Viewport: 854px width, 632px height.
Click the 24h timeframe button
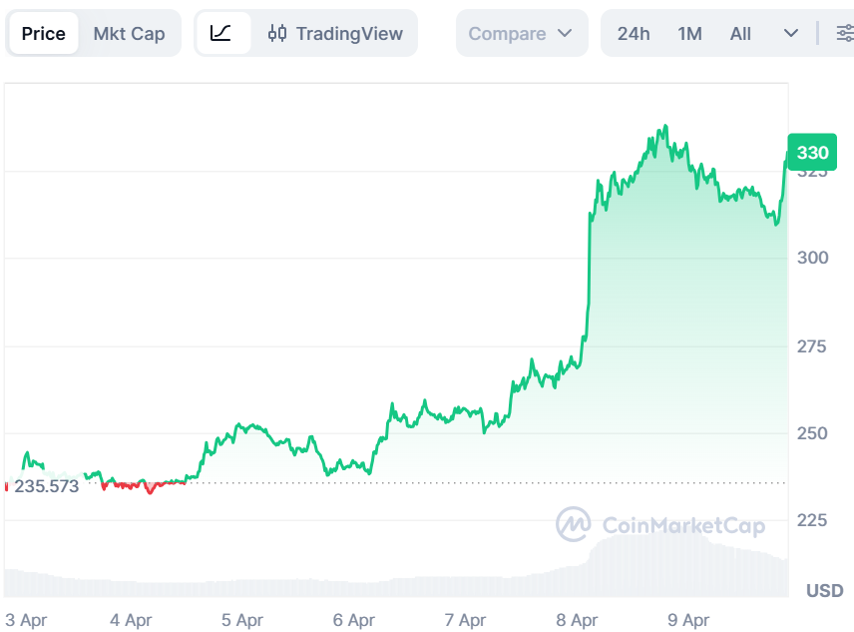coord(634,33)
